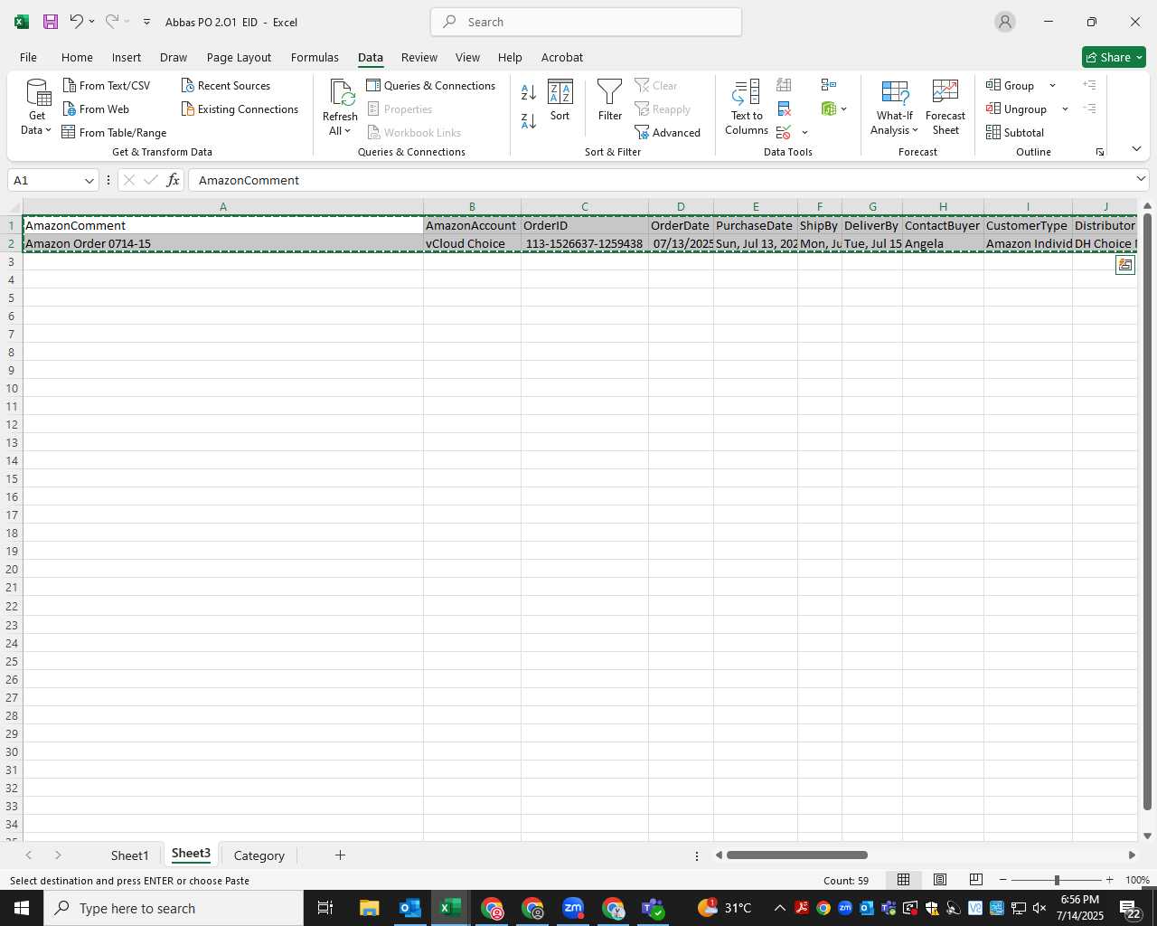Open Existing Connections
Screen dimensions: 1157x926
tap(240, 109)
